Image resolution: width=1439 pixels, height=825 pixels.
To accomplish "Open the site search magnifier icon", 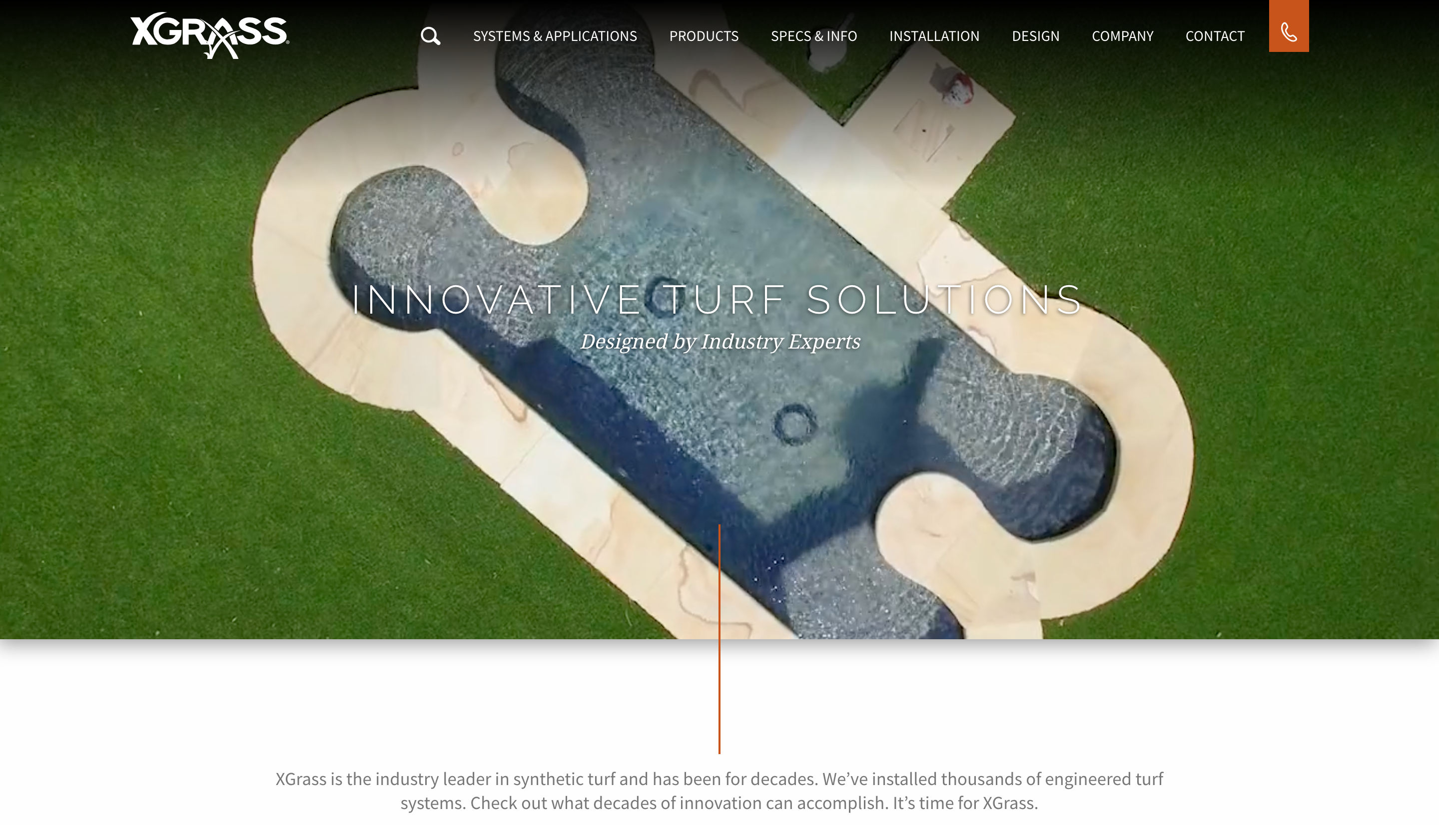I will (x=430, y=36).
